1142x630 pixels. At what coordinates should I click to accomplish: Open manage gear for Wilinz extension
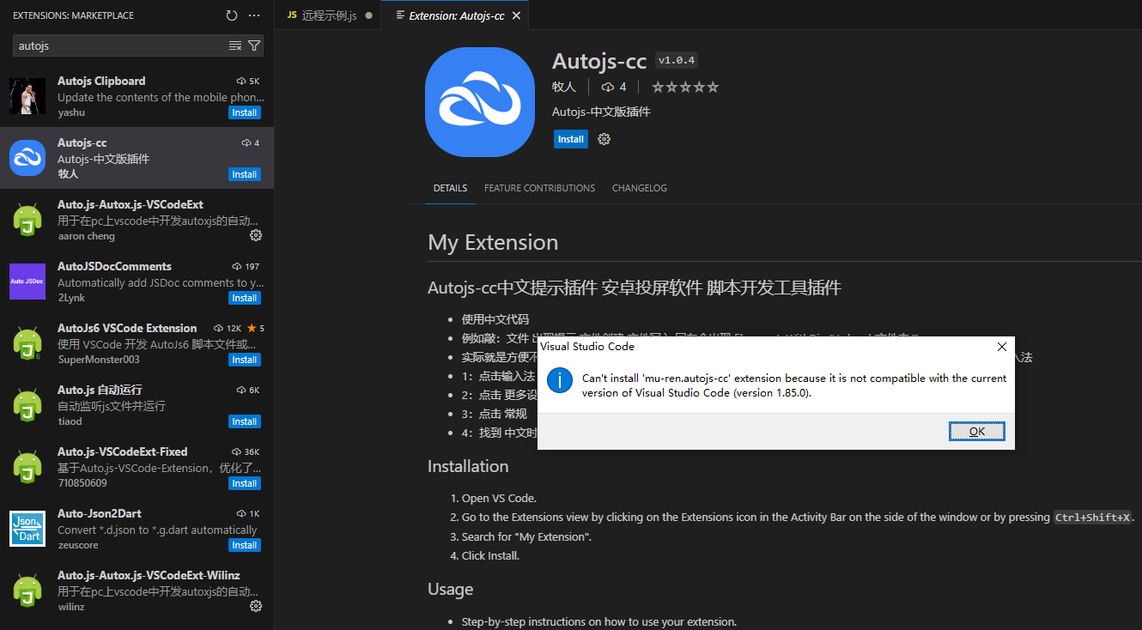click(x=255, y=606)
